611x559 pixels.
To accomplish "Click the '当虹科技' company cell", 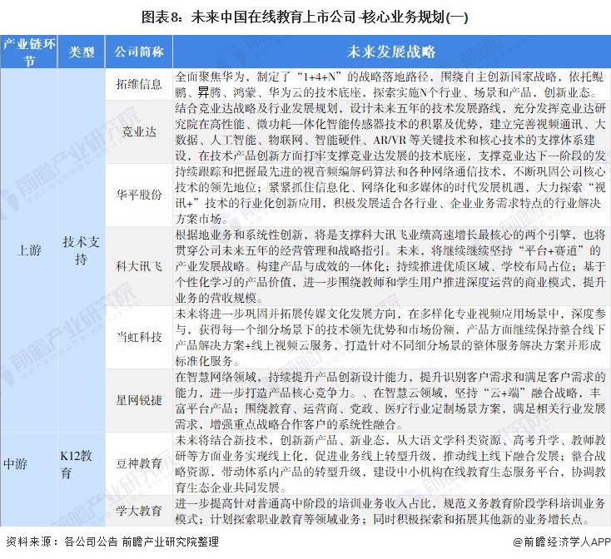I will pos(139,337).
